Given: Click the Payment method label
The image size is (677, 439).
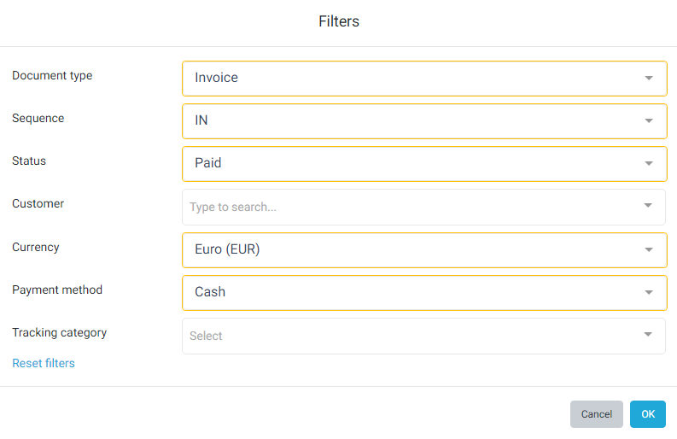Looking at the screenshot, I should [x=57, y=290].
